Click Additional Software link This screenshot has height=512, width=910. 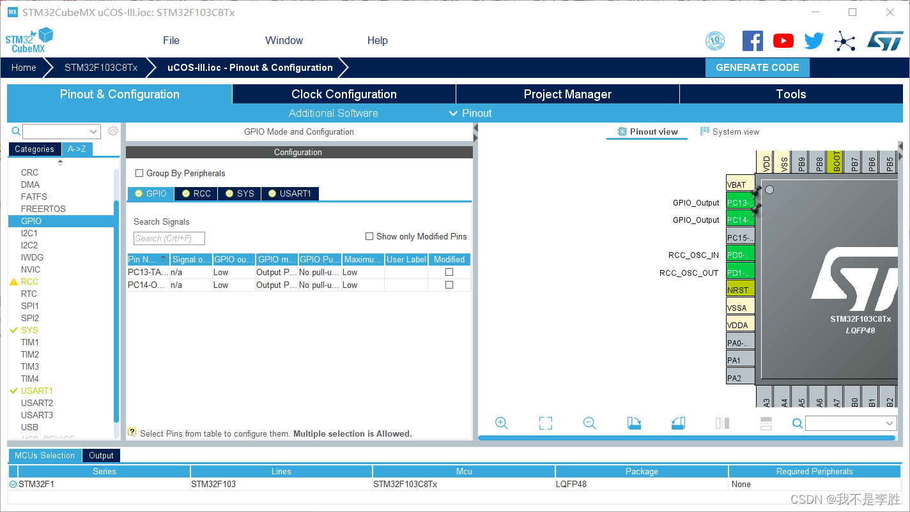tap(333, 113)
